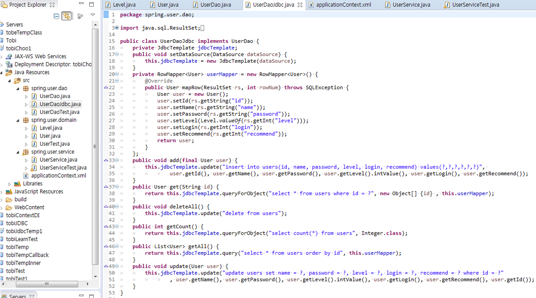Select the tobiTempInner project

click(x=23, y=263)
